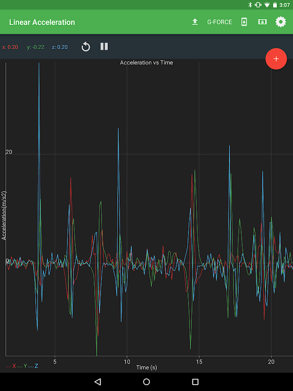Toggle the Z series in legend
This screenshot has height=391, width=293.
tap(33, 366)
